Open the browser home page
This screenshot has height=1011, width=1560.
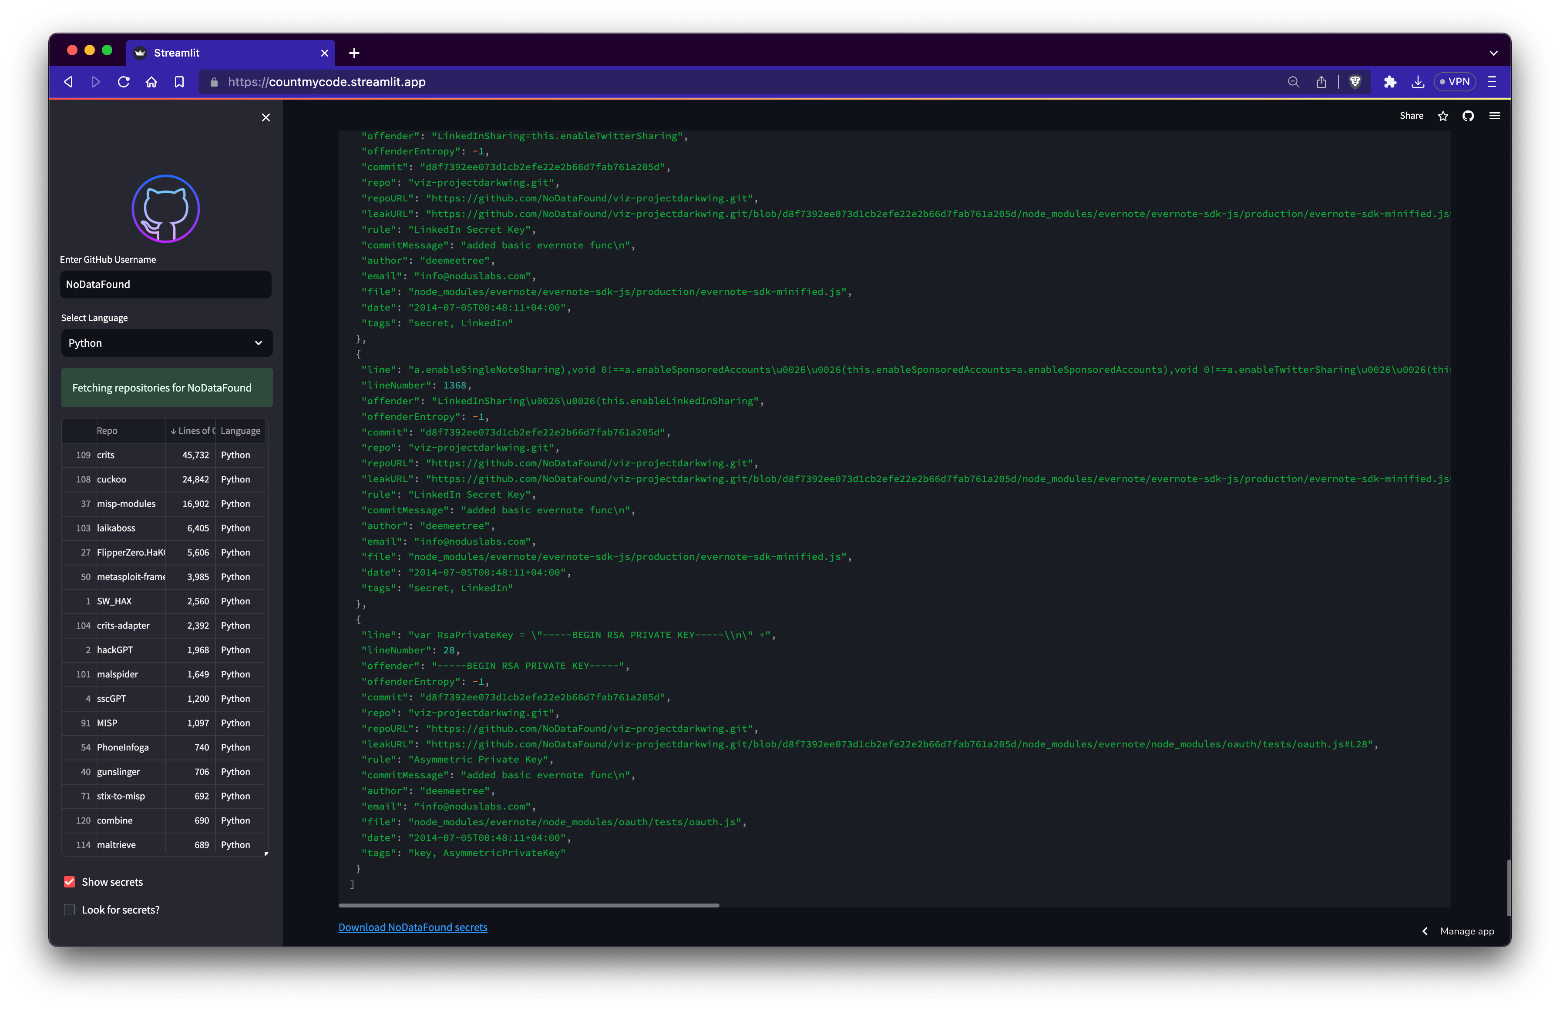[151, 82]
